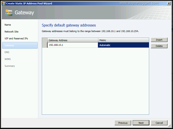
Task: Click the Delete button
Action: (x=159, y=46)
